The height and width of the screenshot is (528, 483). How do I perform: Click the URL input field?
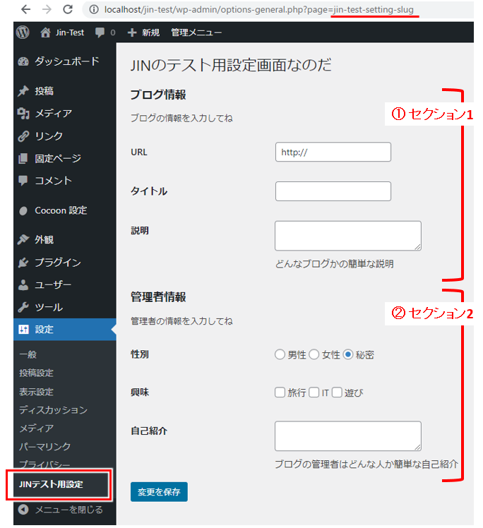tap(333, 152)
